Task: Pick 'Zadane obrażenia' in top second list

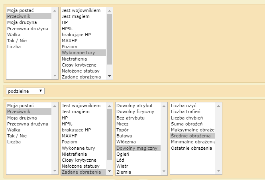Action: click(x=84, y=77)
